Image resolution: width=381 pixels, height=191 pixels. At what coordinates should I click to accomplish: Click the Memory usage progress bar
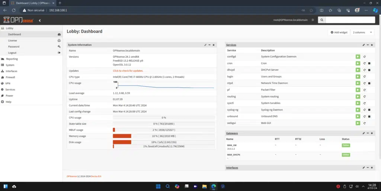coord(164,136)
